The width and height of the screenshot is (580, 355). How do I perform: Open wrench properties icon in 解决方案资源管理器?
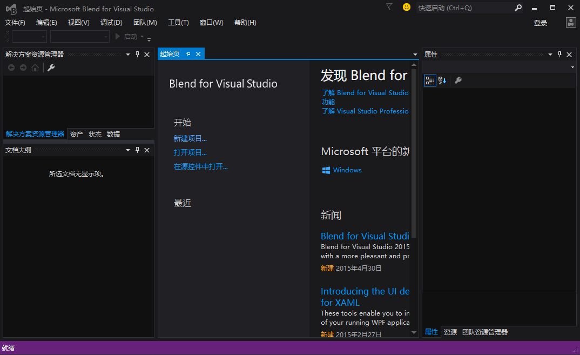pyautogui.click(x=51, y=68)
